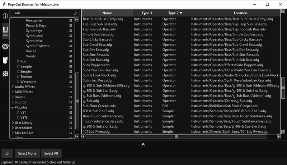Toggle the Voices checkbox

(71, 51)
